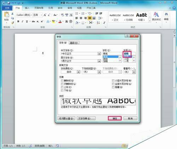Check the 全部大写字母 all caps checkbox
This screenshot has height=149, width=177.
(x=113, y=84)
